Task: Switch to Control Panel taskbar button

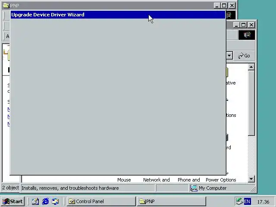Action: pos(101,201)
